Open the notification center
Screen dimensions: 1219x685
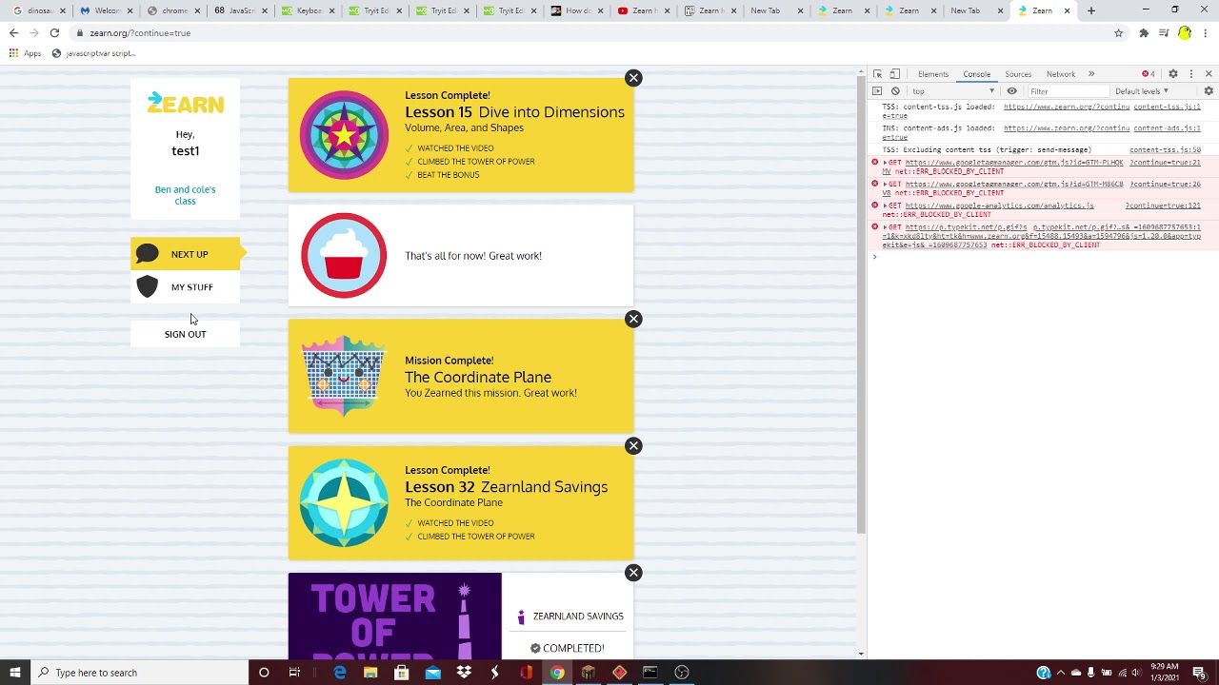(1205, 673)
